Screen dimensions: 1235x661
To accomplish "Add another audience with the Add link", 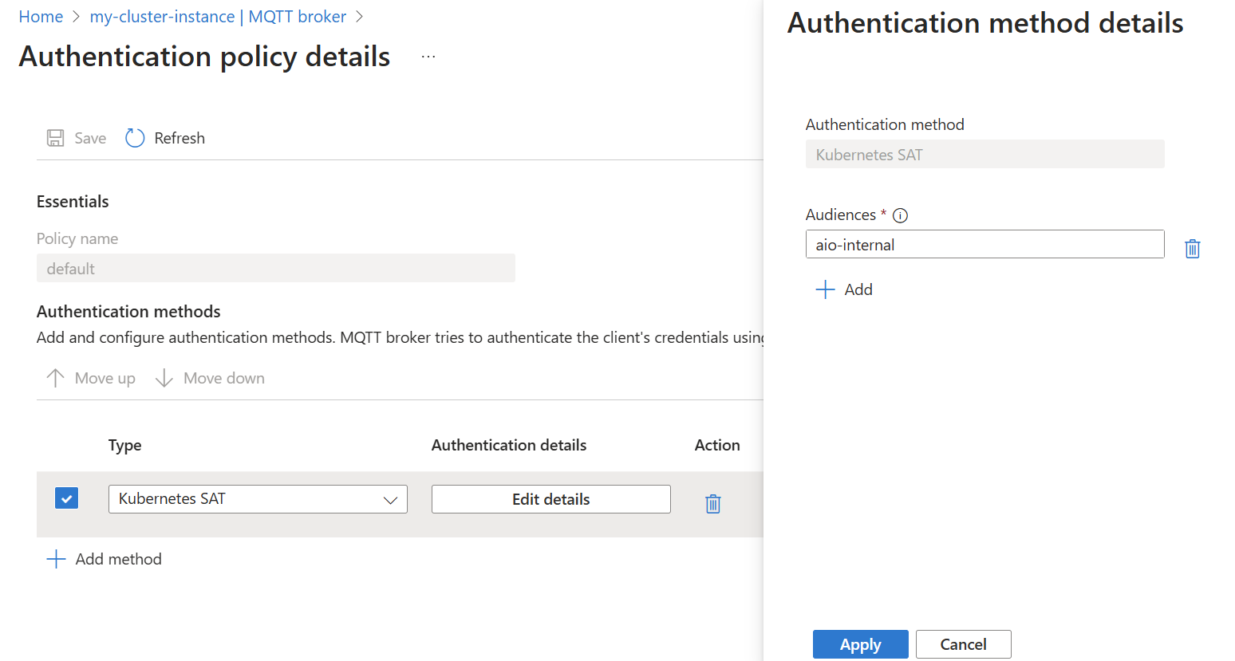I will click(844, 289).
